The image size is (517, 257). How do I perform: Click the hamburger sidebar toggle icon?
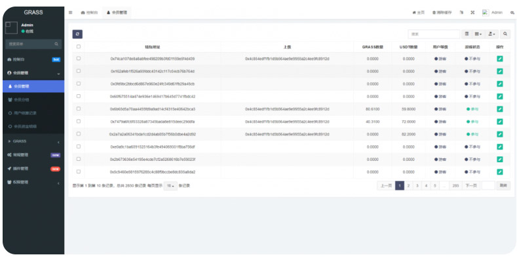[x=71, y=12]
